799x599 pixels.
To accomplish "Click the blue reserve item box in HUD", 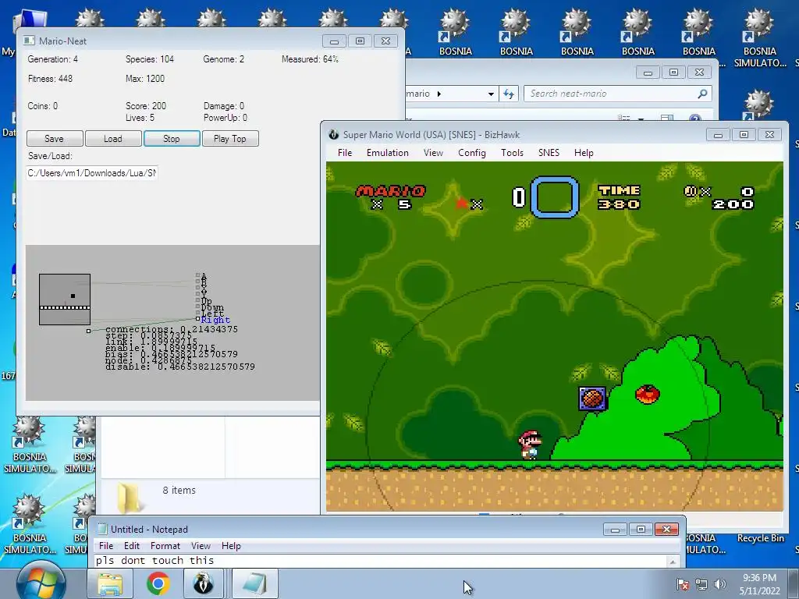I will (555, 197).
